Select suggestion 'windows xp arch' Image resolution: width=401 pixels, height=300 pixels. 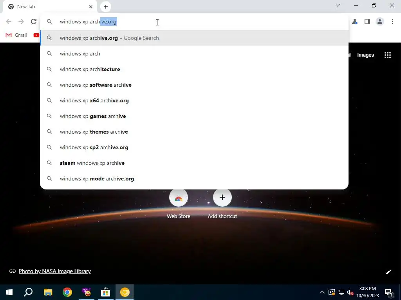tap(194, 54)
